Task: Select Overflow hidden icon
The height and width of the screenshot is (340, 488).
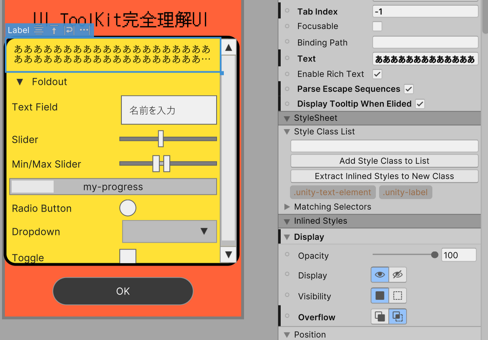Action: point(397,317)
